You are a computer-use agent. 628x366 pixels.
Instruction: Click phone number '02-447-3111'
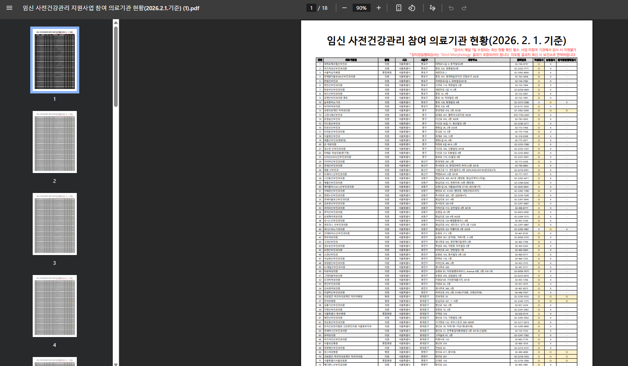(x=521, y=267)
